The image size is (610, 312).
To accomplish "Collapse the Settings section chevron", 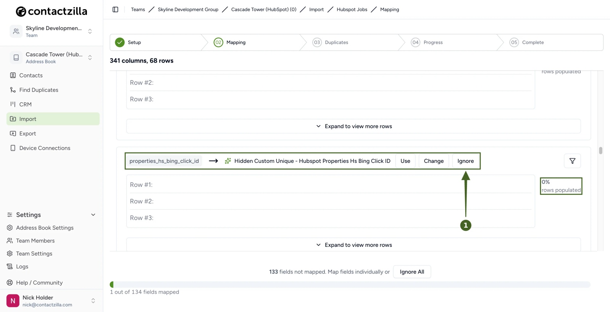I will tap(93, 215).
